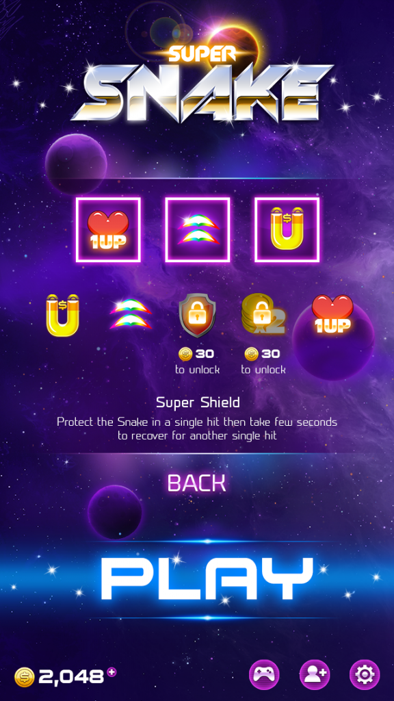Tap the Super Snake logo

point(202,83)
